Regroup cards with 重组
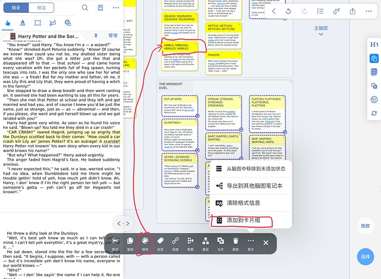The image size is (381, 279). click(206, 244)
